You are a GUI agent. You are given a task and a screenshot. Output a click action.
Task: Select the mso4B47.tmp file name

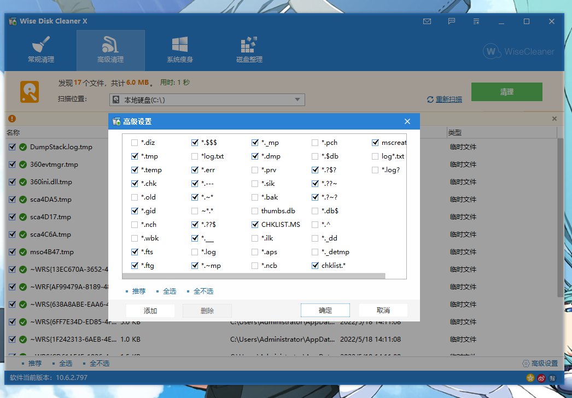(52, 252)
